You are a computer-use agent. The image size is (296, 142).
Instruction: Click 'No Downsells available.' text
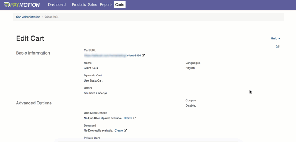point(98,131)
